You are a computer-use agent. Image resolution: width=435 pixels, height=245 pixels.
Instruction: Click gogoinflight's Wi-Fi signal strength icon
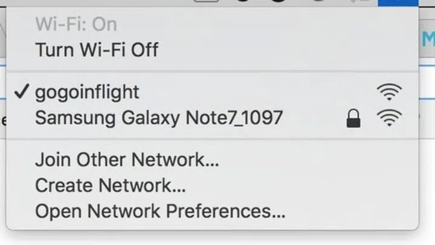point(389,92)
